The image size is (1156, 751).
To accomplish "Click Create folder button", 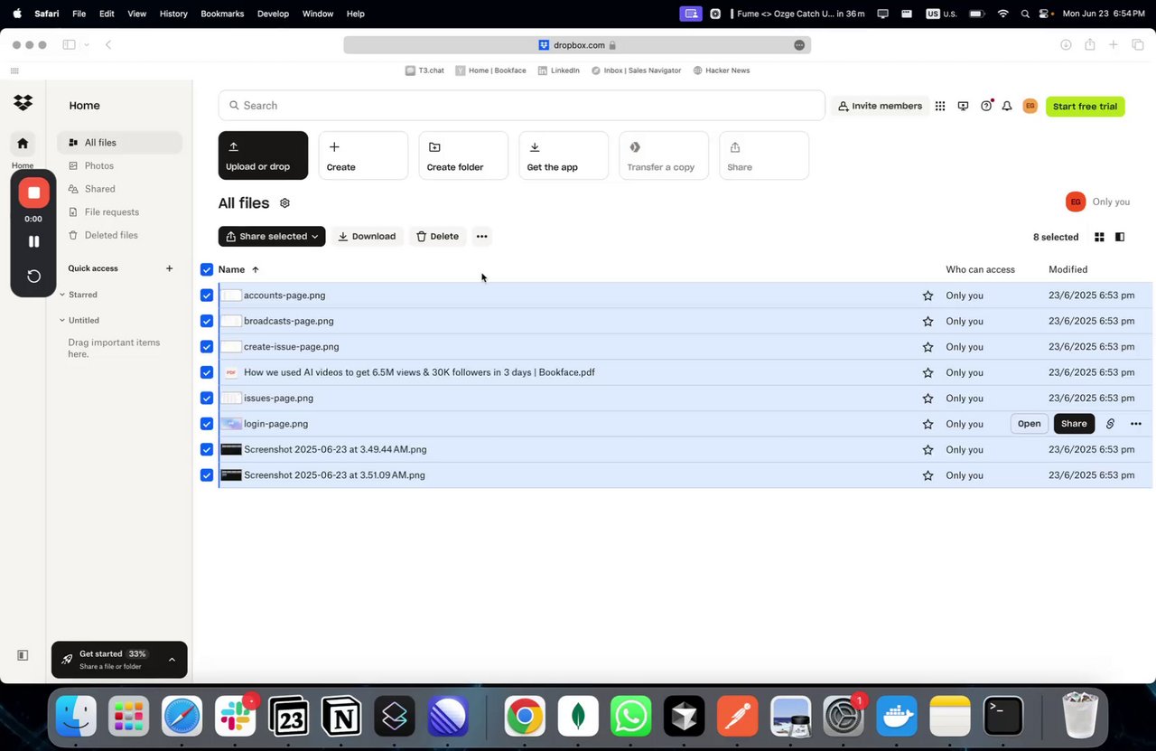I will (x=463, y=155).
